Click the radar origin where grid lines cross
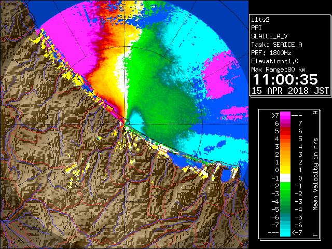Viewport: 332px width, 249px height. point(125,125)
